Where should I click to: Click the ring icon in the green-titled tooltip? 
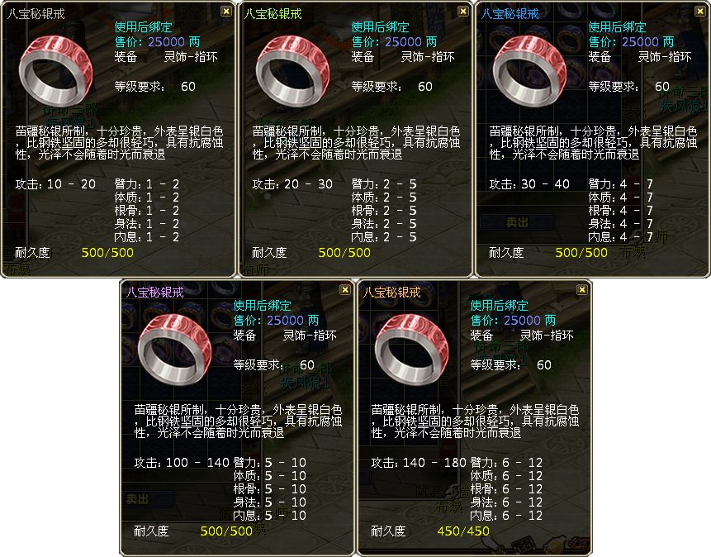(292, 71)
